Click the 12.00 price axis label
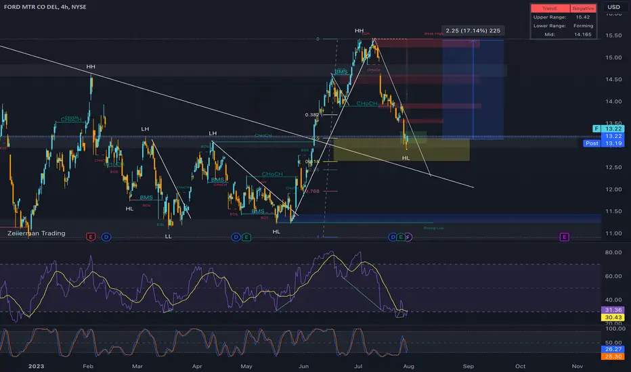This screenshot has height=372, width=631. coord(613,189)
